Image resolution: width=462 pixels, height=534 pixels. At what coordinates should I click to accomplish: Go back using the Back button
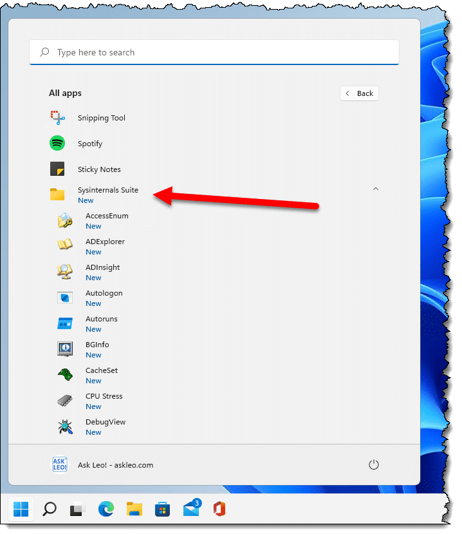(359, 93)
